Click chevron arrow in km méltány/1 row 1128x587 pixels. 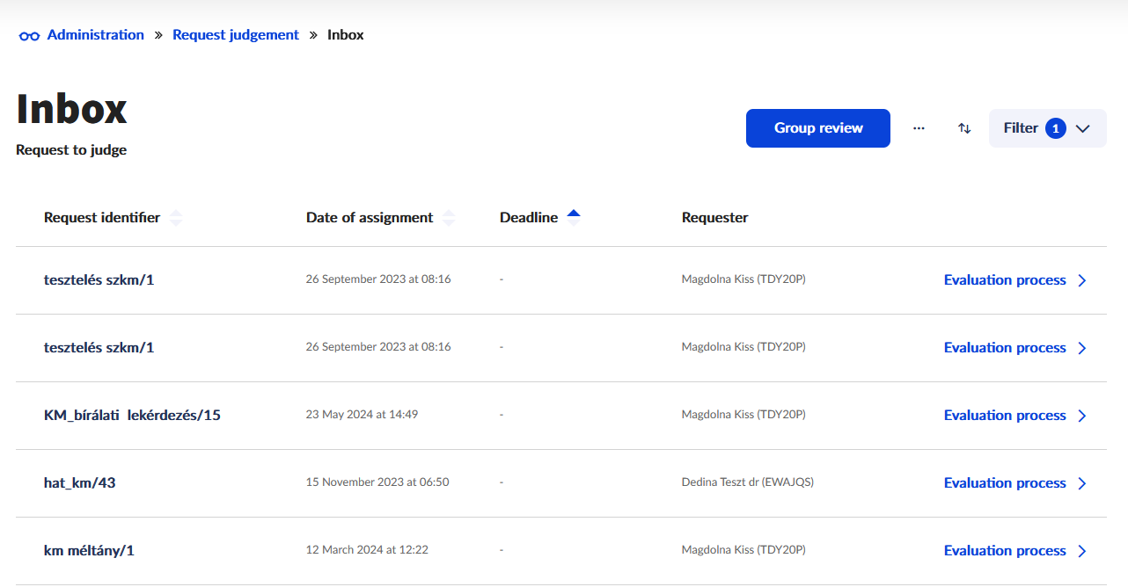(x=1082, y=551)
